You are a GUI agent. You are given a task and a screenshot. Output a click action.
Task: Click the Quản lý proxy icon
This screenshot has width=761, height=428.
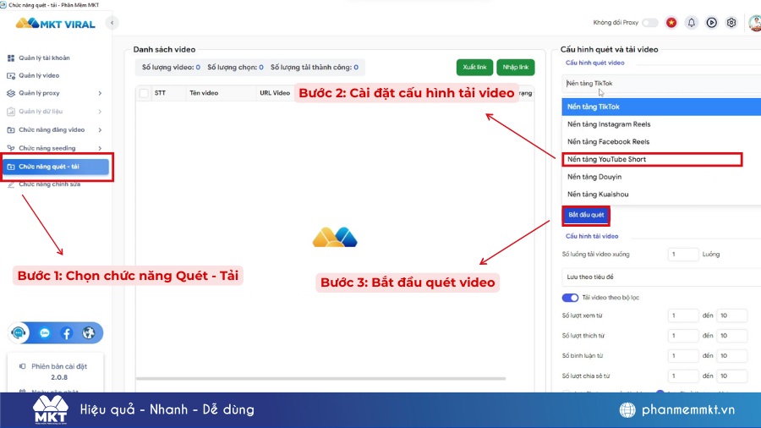pyautogui.click(x=11, y=93)
